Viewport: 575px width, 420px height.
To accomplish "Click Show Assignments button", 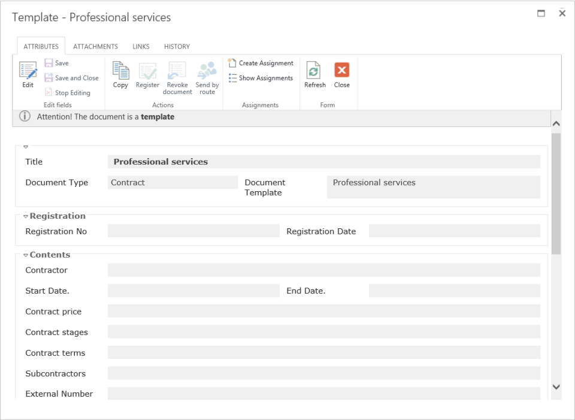I will pos(261,78).
